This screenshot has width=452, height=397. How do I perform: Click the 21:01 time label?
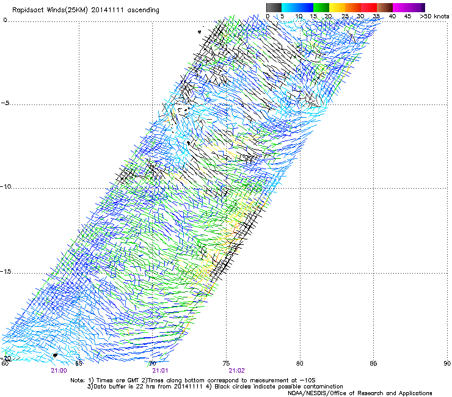click(160, 371)
